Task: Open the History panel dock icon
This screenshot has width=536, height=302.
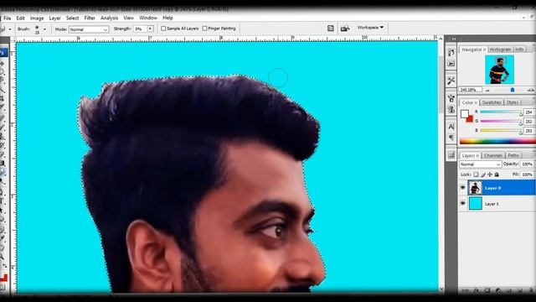Action: click(x=451, y=53)
